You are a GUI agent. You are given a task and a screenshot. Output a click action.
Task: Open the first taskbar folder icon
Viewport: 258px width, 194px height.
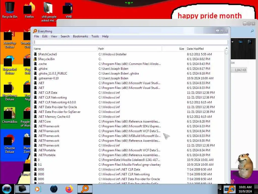(x=22, y=189)
